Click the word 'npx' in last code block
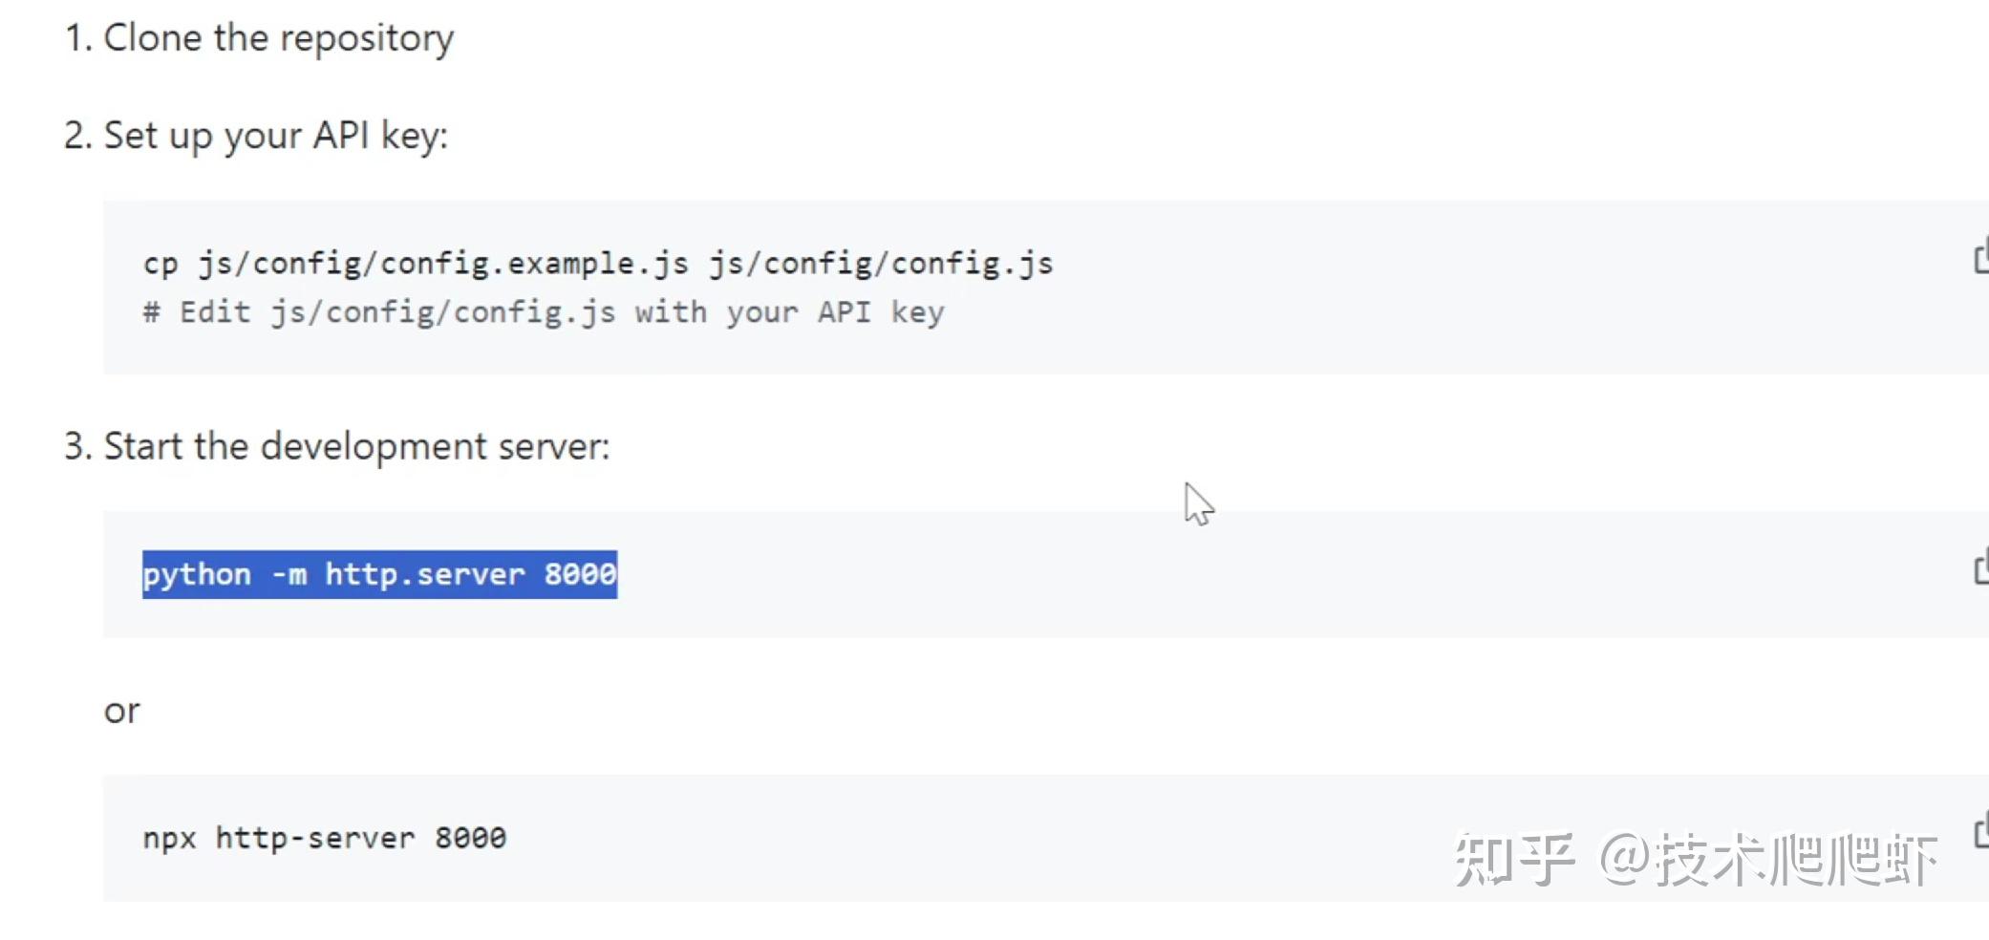1989x940 pixels. coord(169,838)
